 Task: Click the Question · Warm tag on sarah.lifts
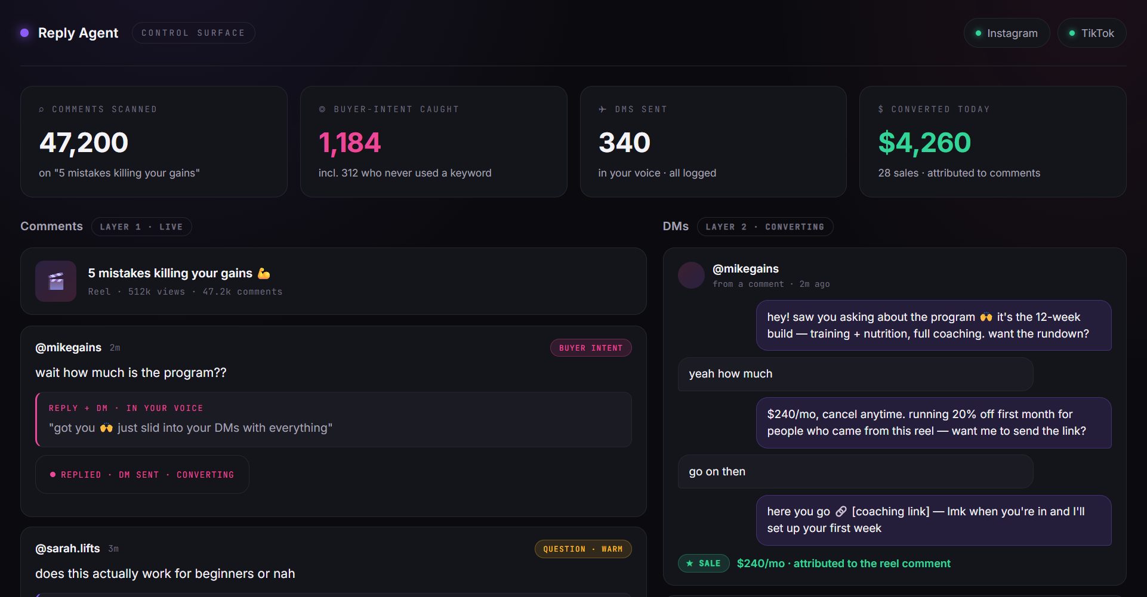click(x=583, y=549)
